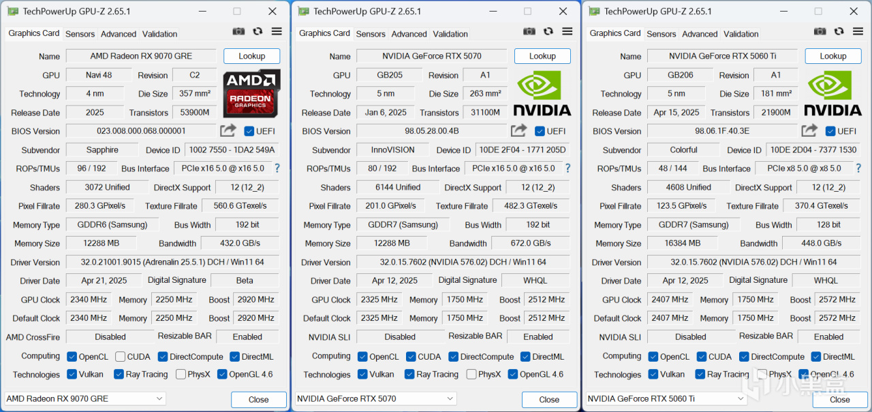The height and width of the screenshot is (412, 872).
Task: Toggle UEFI checkbox in RTX 5070 window
Action: (540, 131)
